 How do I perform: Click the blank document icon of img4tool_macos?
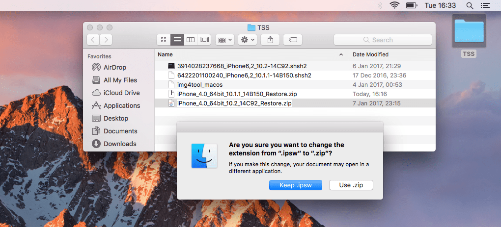tap(171, 84)
